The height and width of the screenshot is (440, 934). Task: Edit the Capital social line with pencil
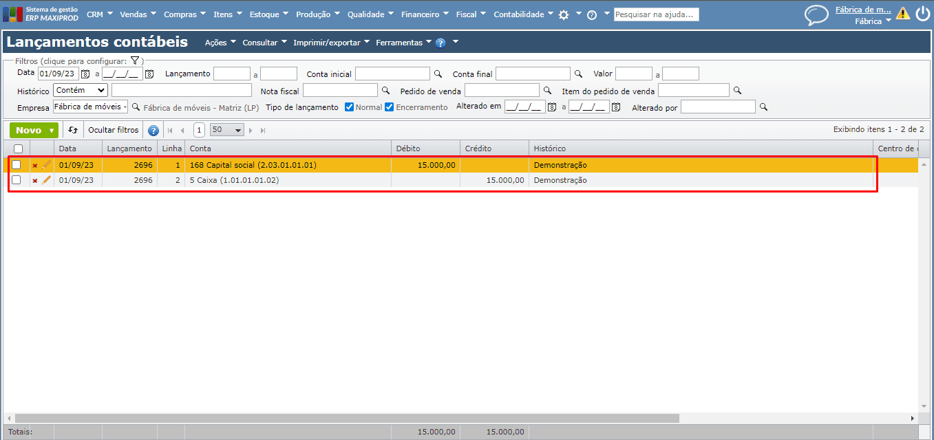[x=47, y=165]
